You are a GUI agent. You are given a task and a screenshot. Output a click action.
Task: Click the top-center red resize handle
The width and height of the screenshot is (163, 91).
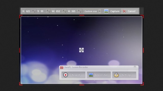(82, 15)
